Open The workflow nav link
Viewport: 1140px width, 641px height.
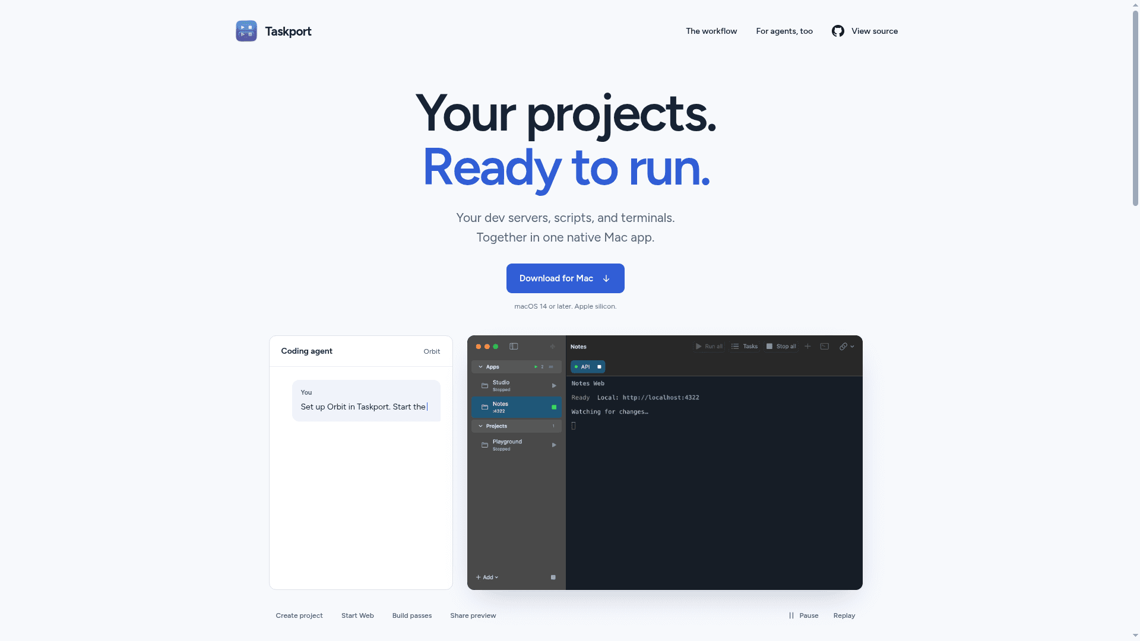(711, 31)
